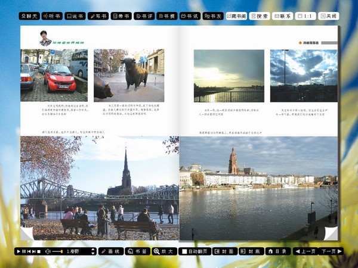The width and height of the screenshot is (358, 268).
Task: Go to 上一页 previous page
Action: [305, 251]
